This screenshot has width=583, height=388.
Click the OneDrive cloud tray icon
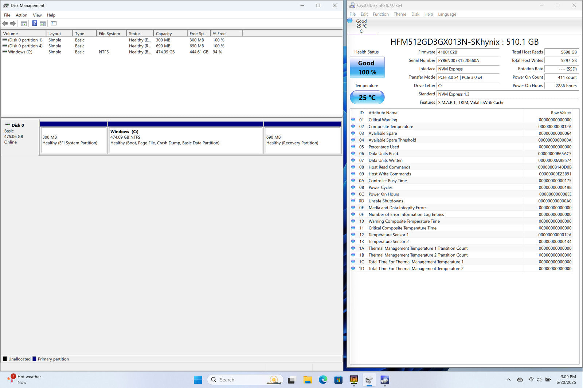click(x=520, y=380)
